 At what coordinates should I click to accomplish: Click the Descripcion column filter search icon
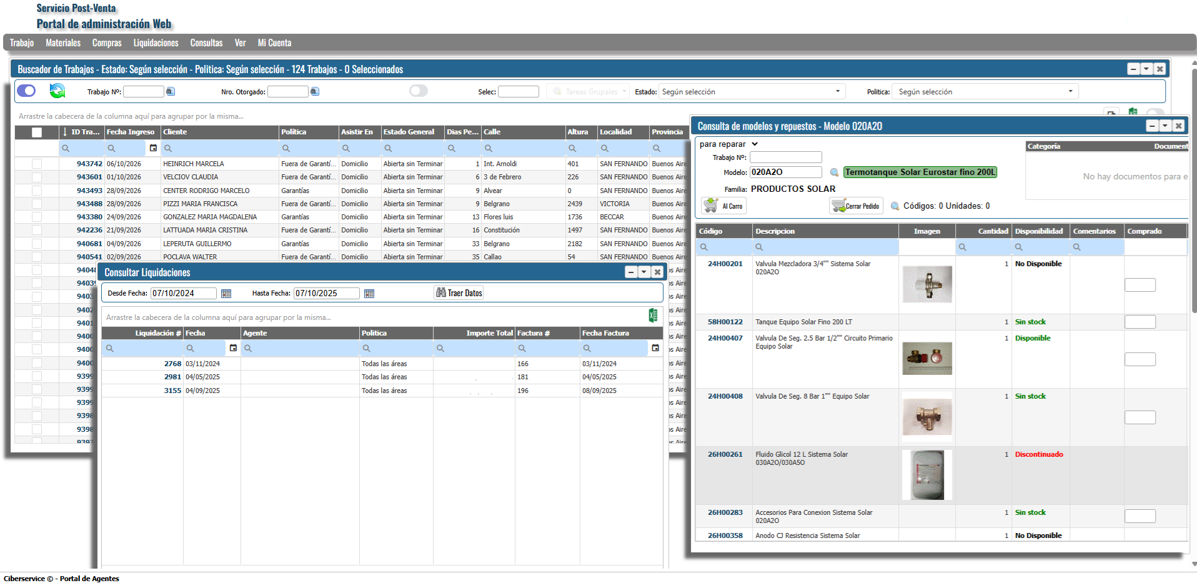[x=759, y=247]
